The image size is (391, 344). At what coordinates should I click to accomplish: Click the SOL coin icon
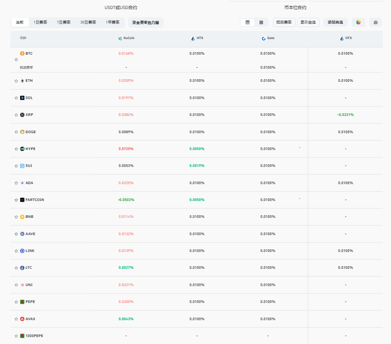[x=22, y=98]
